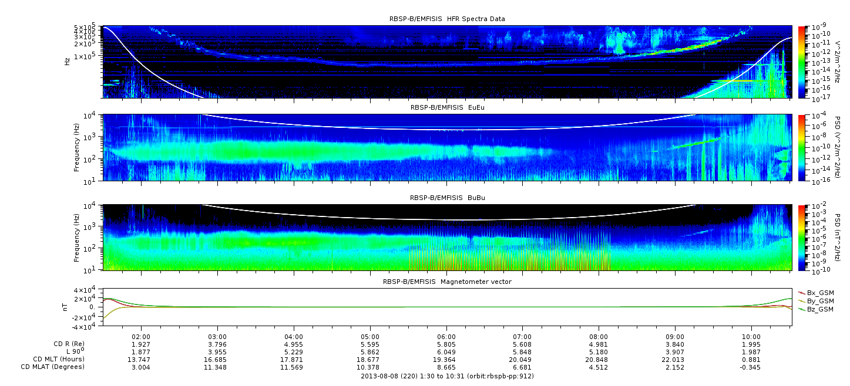This screenshot has height=386, width=850.
Task: Select the HFR Spectra Data panel title
Action: 446,19
